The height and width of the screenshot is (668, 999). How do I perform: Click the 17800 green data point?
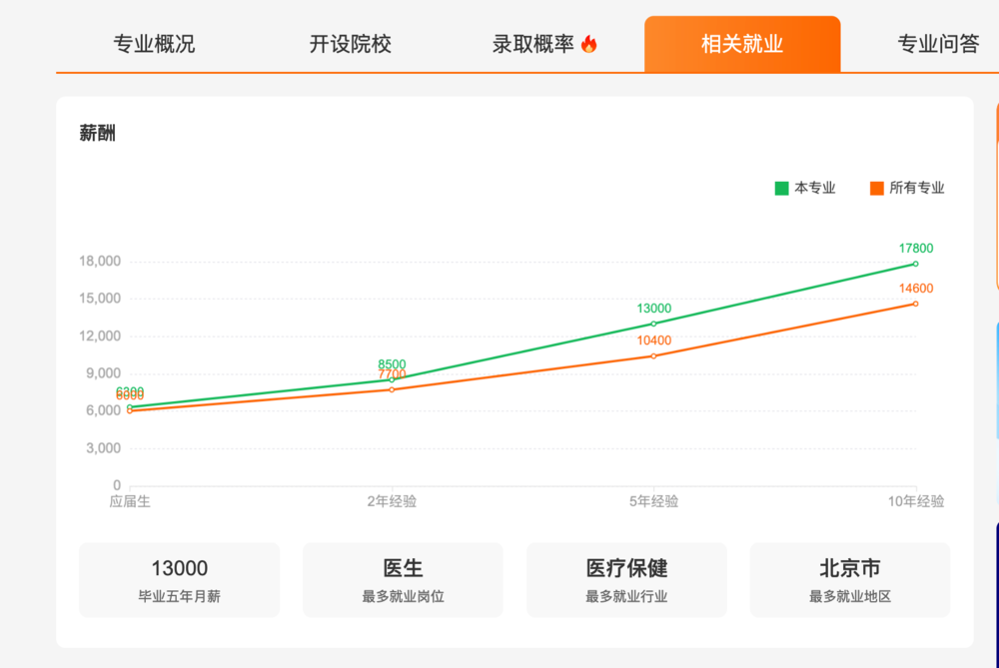[x=915, y=264]
